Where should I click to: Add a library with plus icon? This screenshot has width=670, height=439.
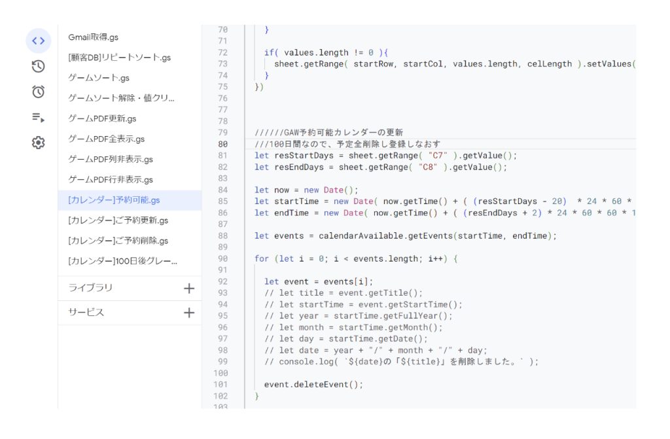(189, 288)
